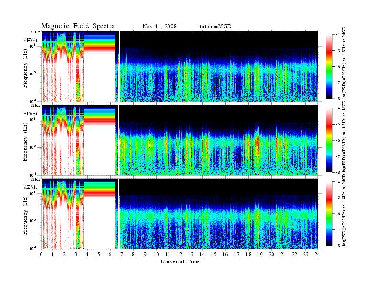Click the "dH/dt" panel label
The image size is (378, 292).
(31, 40)
